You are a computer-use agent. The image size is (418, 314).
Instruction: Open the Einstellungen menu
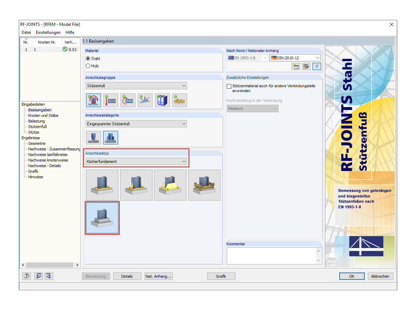tap(48, 32)
